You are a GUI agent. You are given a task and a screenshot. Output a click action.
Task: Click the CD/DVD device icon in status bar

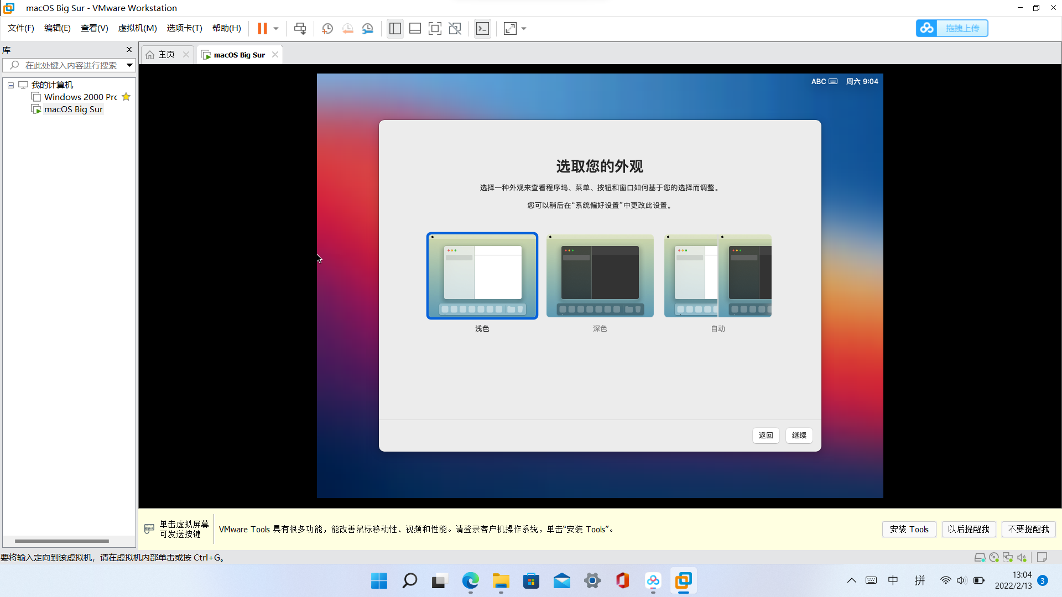[994, 557]
